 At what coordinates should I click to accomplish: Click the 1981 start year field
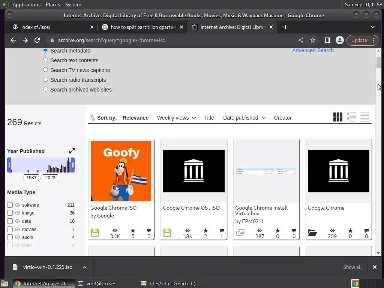(x=31, y=177)
